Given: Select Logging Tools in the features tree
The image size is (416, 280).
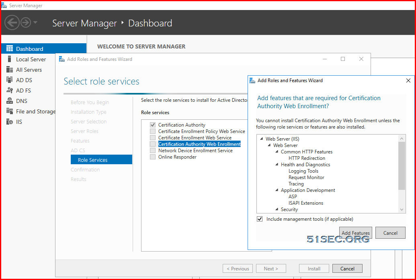Looking at the screenshot, I should (303, 171).
